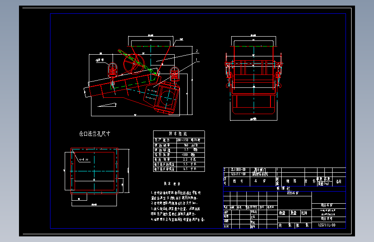Click the '图号' column header in parts list

pyautogui.click(x=238, y=181)
